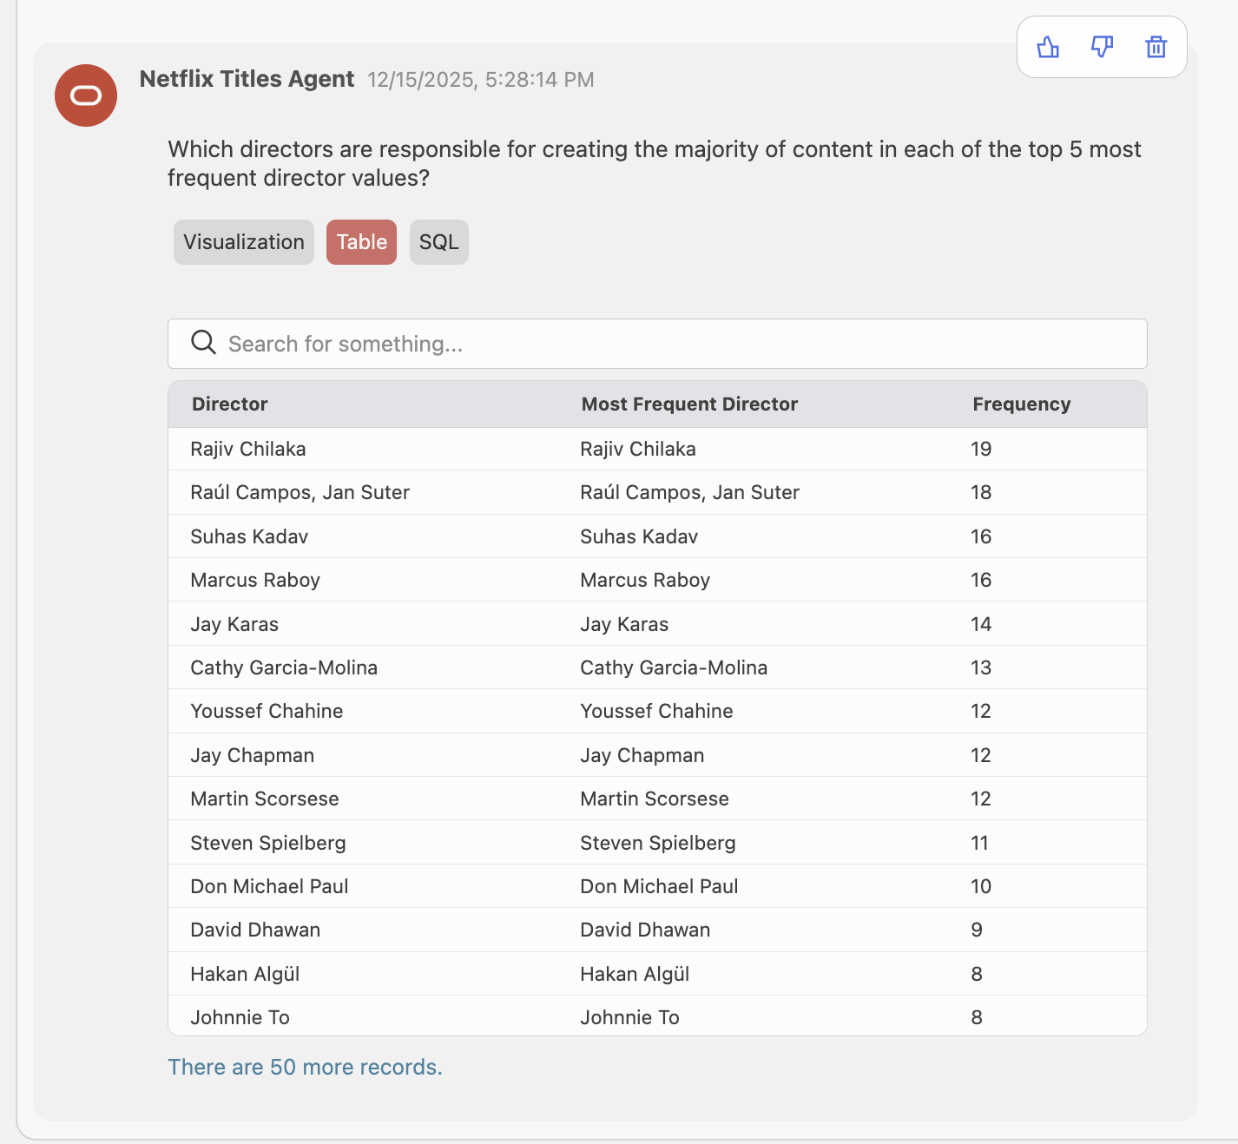Open 'There are 50 more records' link

305,1067
